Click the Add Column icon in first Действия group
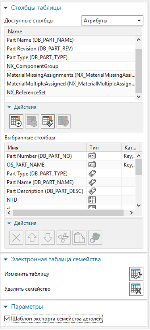The width and height of the screenshot is (150, 330). click(x=16, y=122)
